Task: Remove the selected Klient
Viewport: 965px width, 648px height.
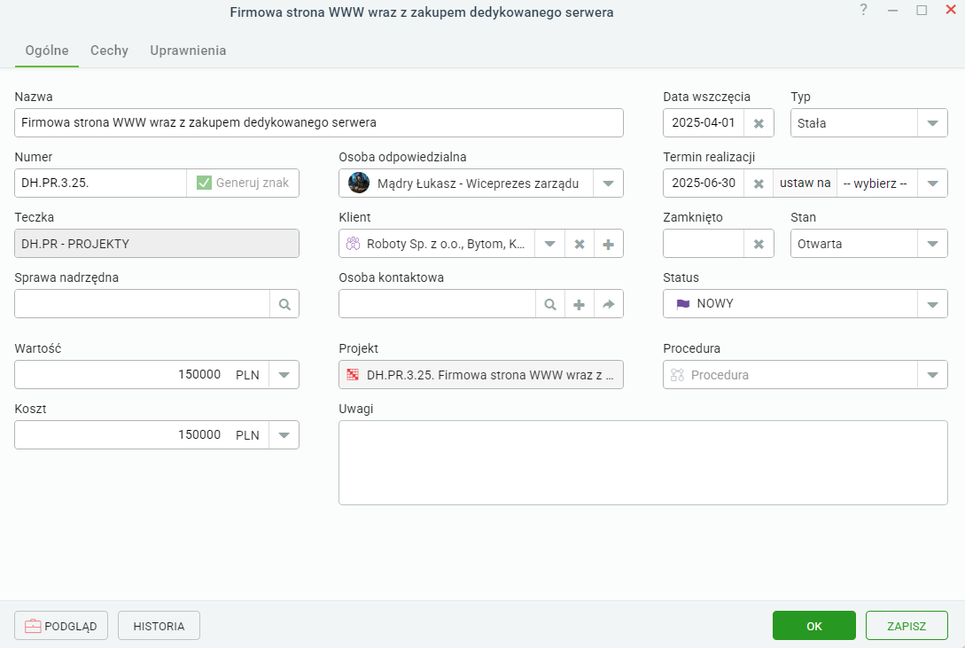Action: click(x=580, y=244)
